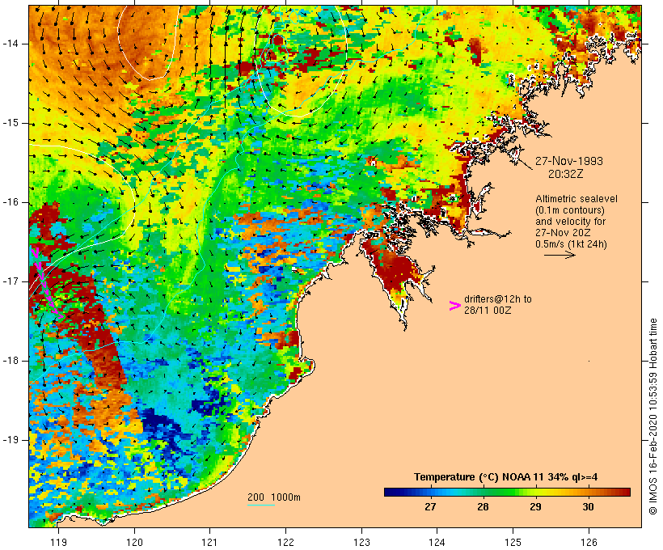The height and width of the screenshot is (550, 663).
Task: Click the magenta drifter legend marker
Action: coord(454,306)
